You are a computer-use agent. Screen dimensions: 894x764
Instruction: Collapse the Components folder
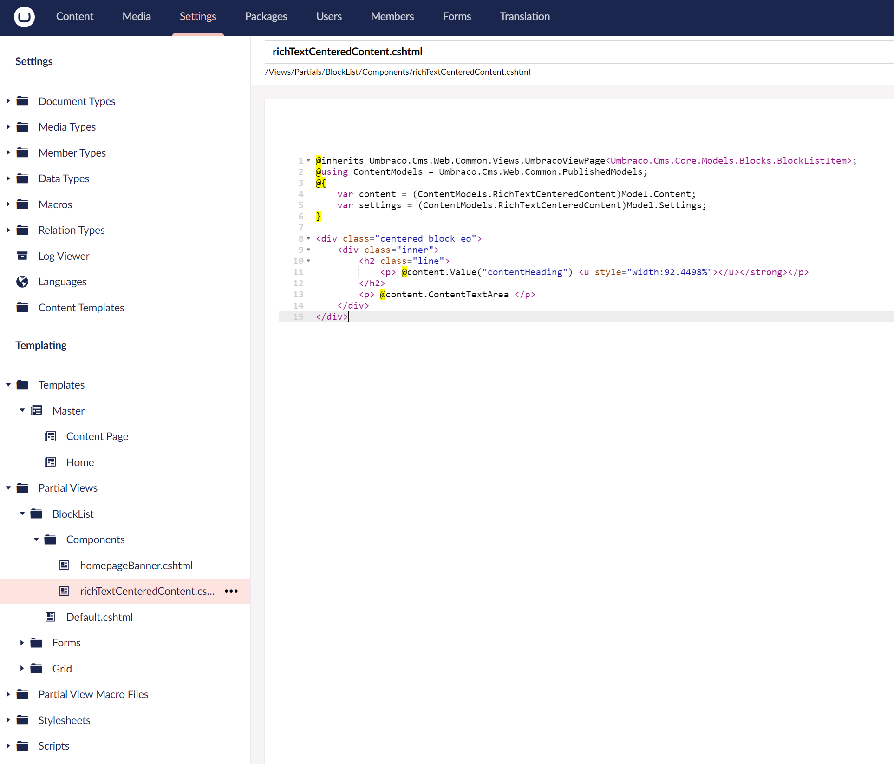(x=36, y=539)
